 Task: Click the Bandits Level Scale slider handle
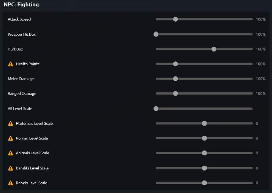pos(204,168)
